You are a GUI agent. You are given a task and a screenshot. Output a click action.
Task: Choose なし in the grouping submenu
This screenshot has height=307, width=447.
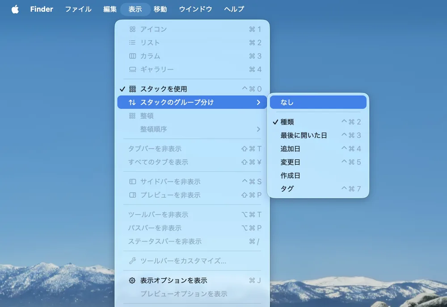tap(318, 103)
